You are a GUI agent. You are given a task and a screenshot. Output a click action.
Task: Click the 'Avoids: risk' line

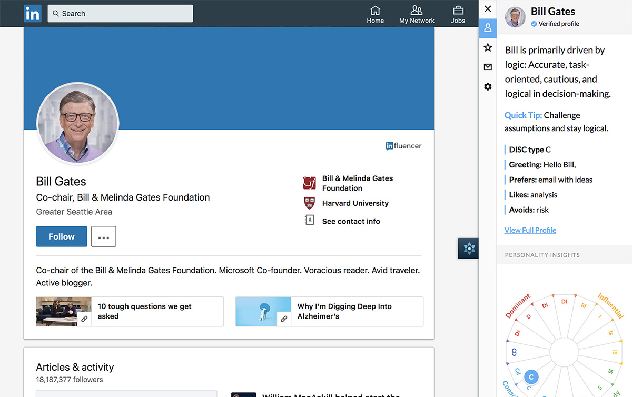(x=529, y=210)
